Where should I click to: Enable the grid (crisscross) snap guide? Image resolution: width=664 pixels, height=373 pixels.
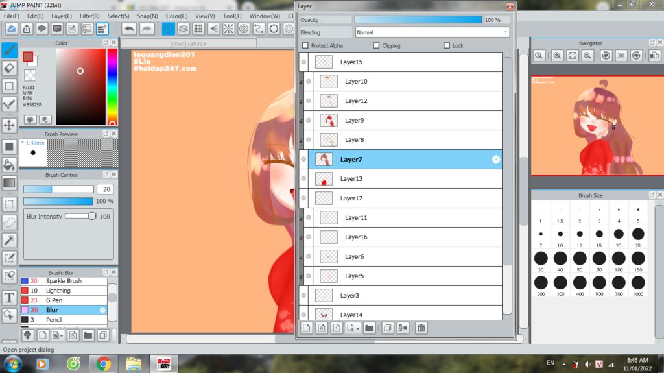tap(198, 29)
